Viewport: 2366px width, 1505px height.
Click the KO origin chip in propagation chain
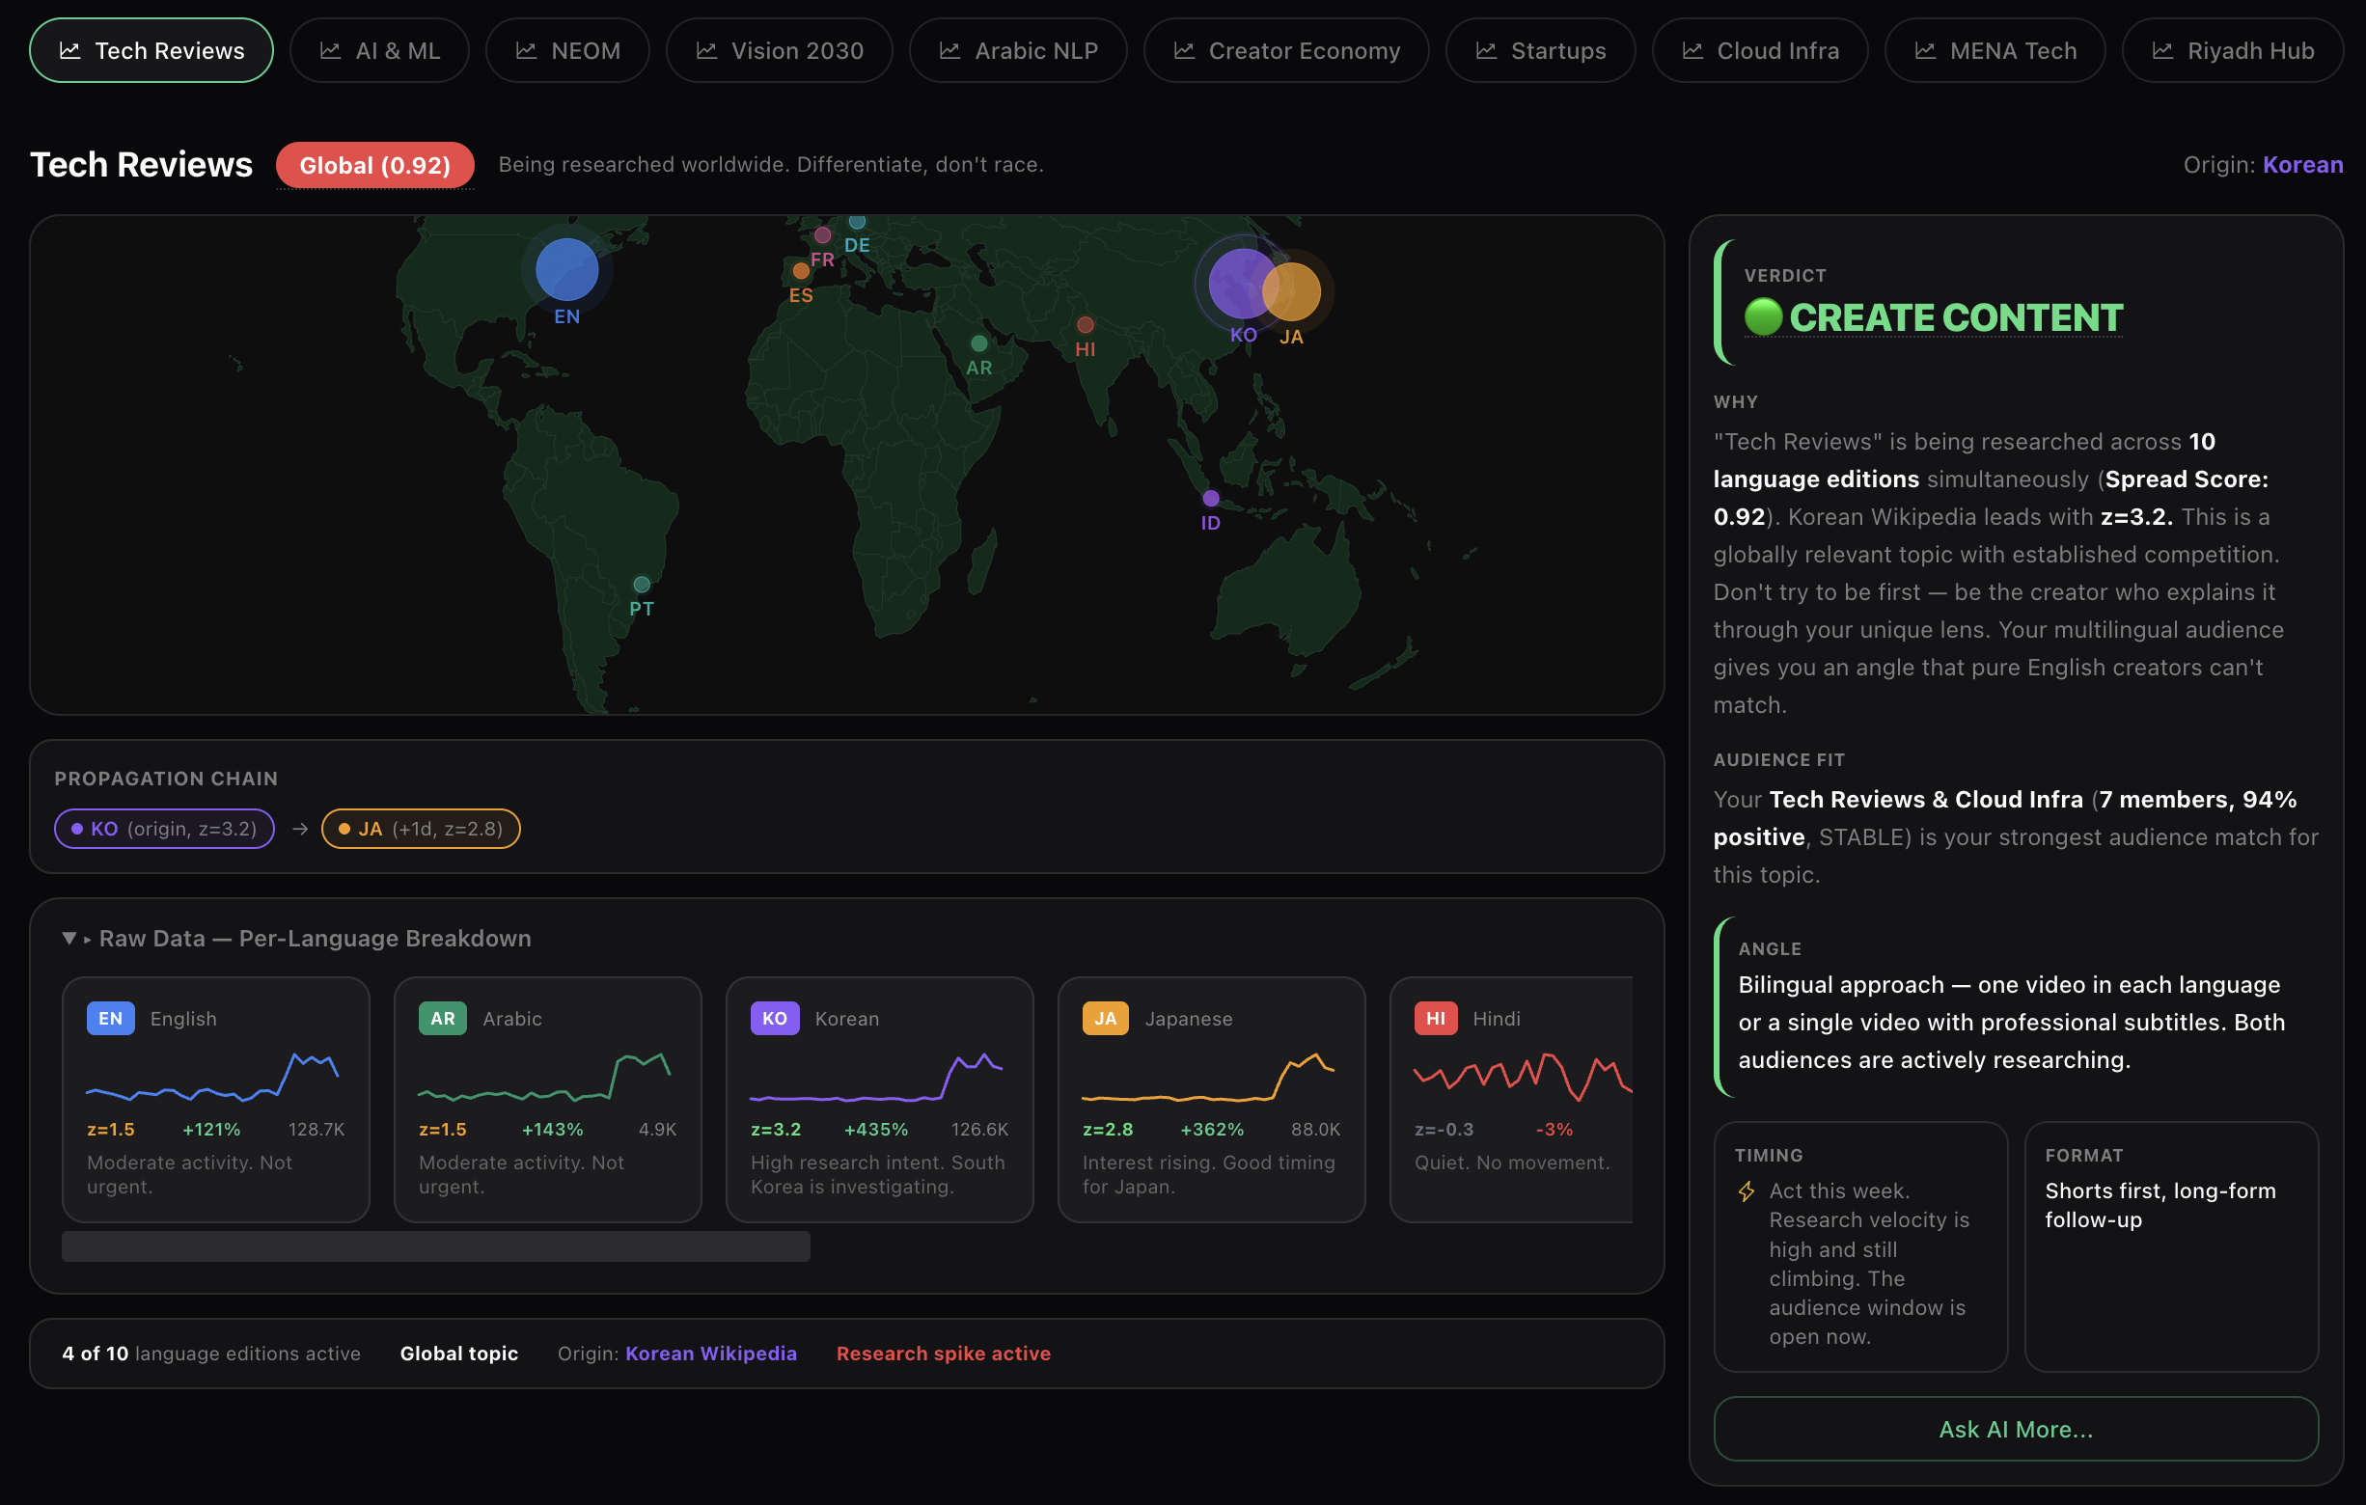point(164,828)
